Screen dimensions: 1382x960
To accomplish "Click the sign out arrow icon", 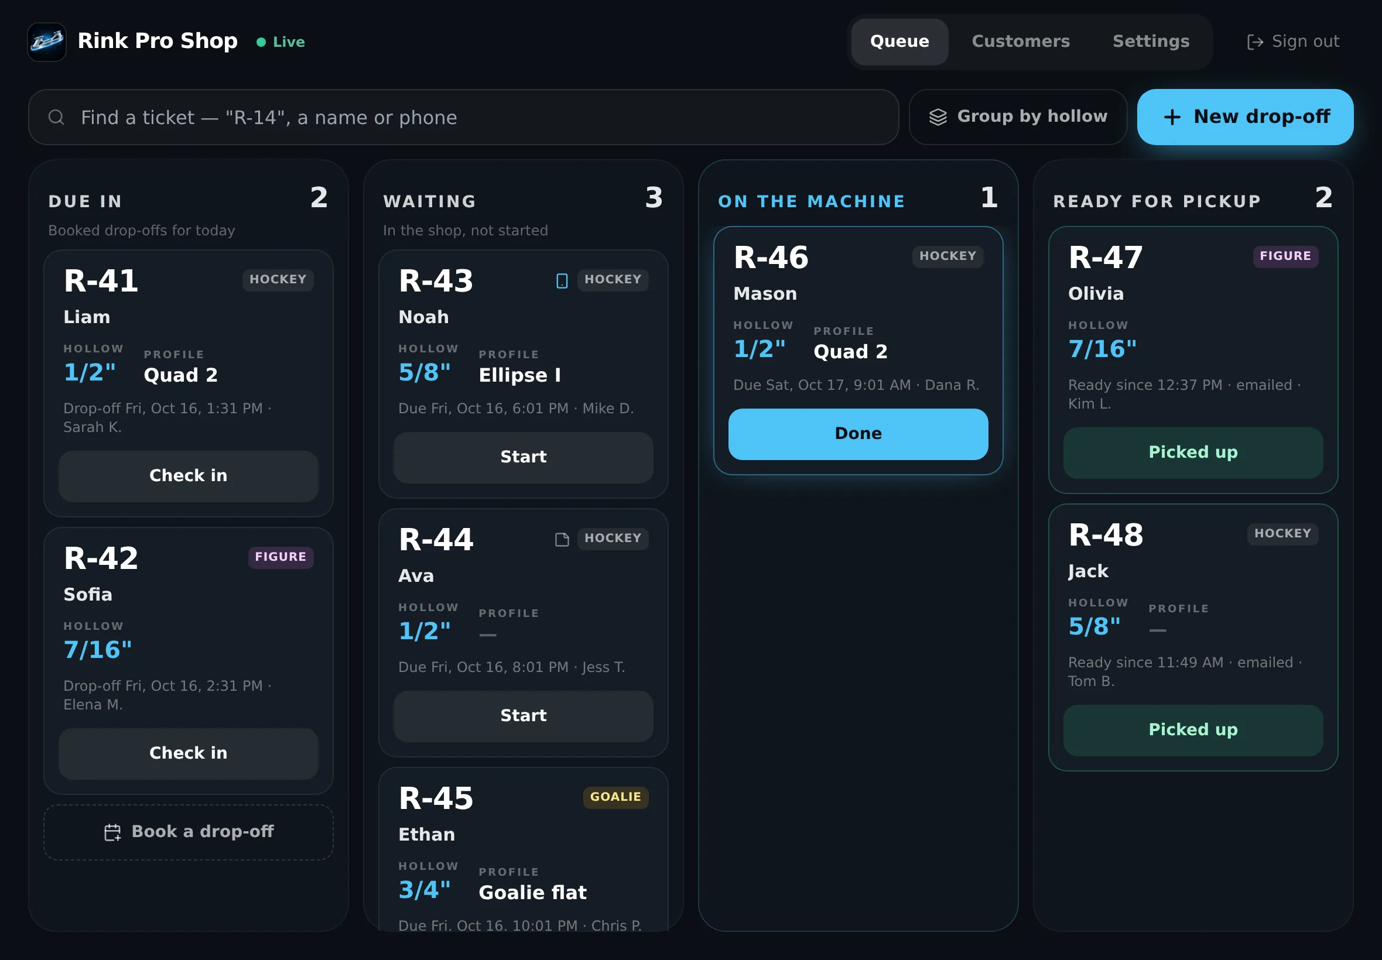I will pos(1255,42).
